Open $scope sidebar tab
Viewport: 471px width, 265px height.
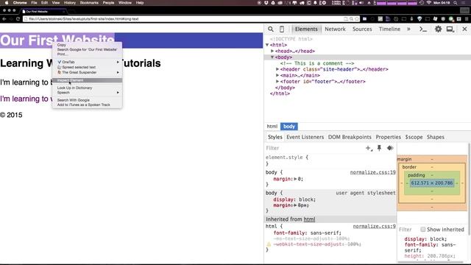pos(414,137)
